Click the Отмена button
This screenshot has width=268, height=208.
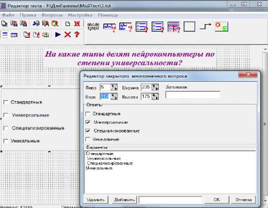(243, 200)
